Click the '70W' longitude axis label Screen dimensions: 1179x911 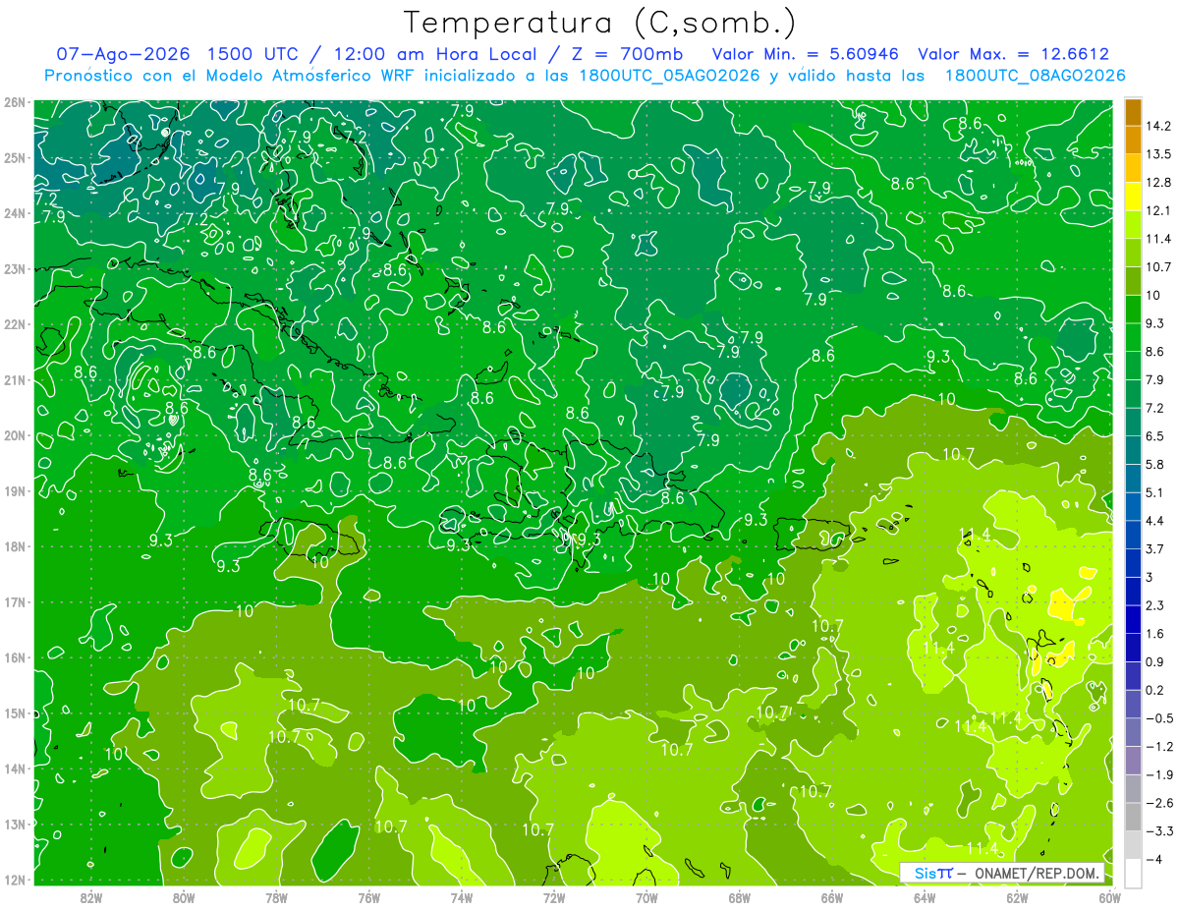tap(646, 897)
